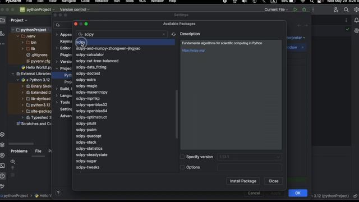Close the Available Packages dialog
The width and height of the screenshot is (359, 202).
coord(273,181)
